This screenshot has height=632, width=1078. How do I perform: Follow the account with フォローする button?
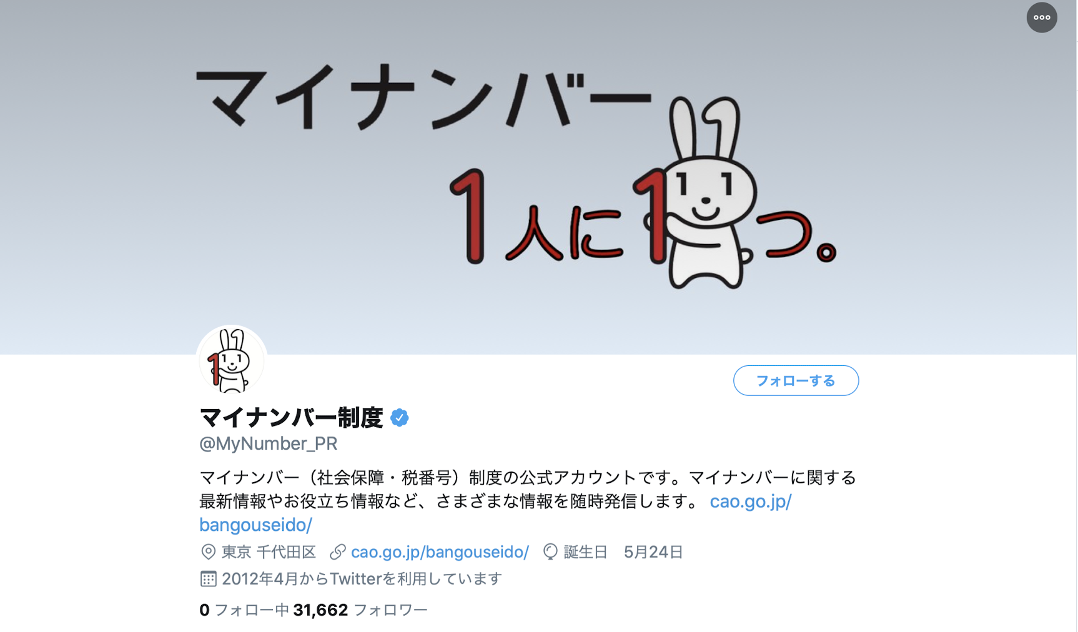pyautogui.click(x=796, y=380)
